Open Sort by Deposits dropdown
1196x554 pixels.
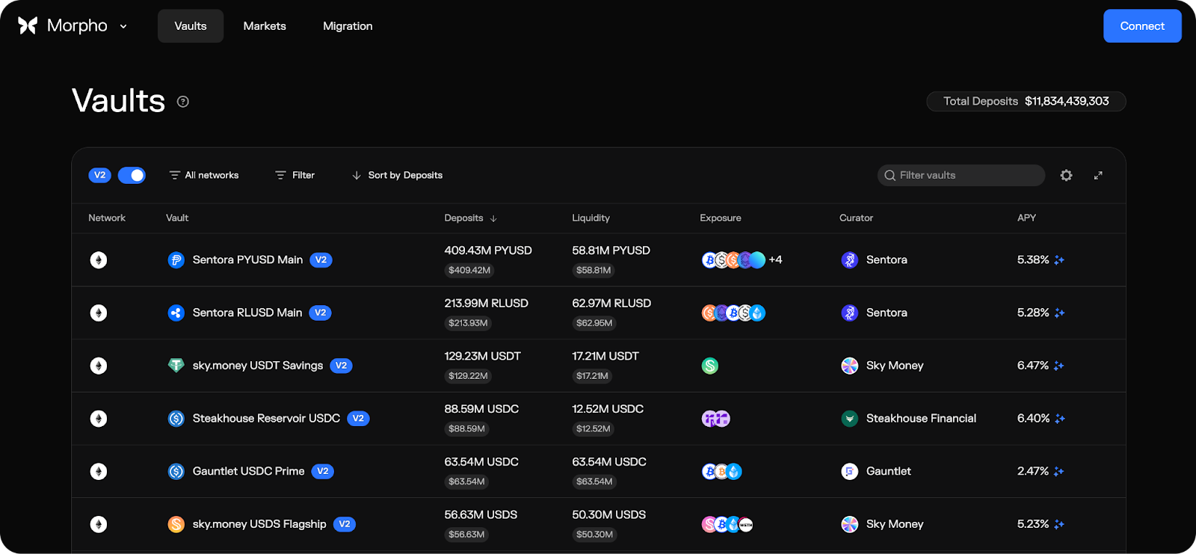coord(397,175)
